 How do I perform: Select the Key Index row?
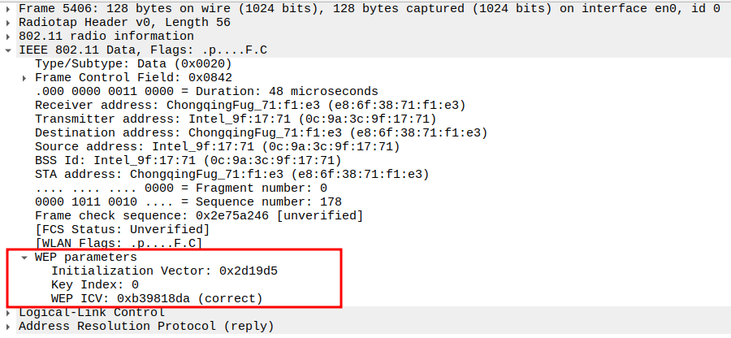point(94,285)
